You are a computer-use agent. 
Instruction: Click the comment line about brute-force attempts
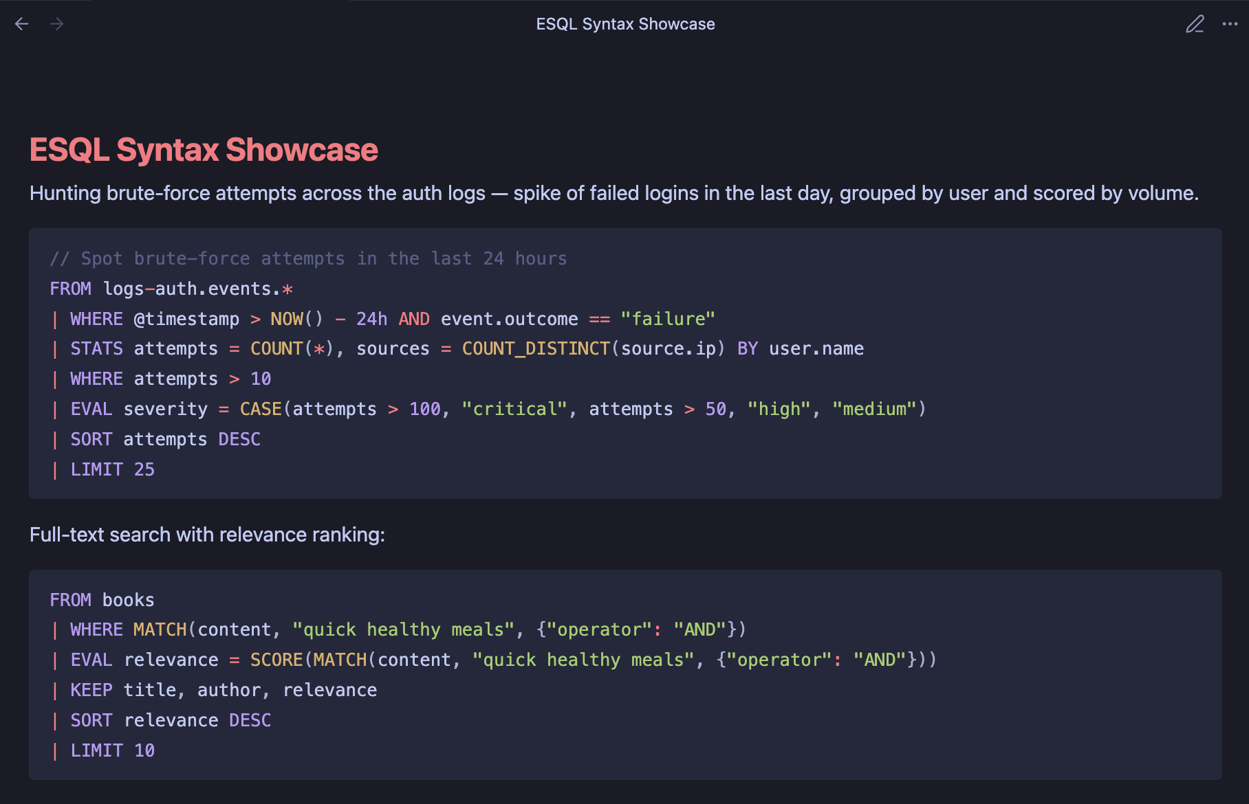pyautogui.click(x=308, y=258)
